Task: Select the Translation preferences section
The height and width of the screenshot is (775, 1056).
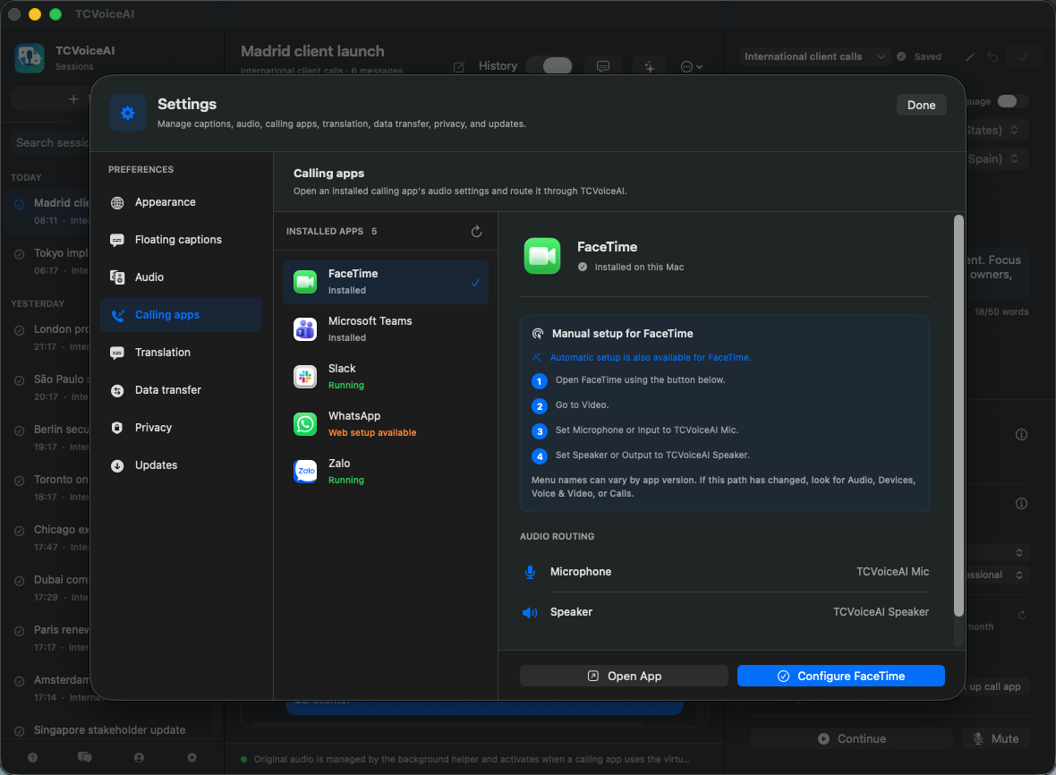Action: 181,352
